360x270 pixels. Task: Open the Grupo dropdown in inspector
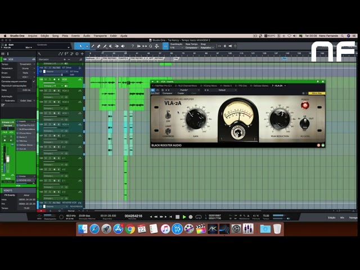(x=26, y=73)
